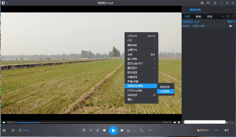Mute the volume speaker icon

pos(20,130)
